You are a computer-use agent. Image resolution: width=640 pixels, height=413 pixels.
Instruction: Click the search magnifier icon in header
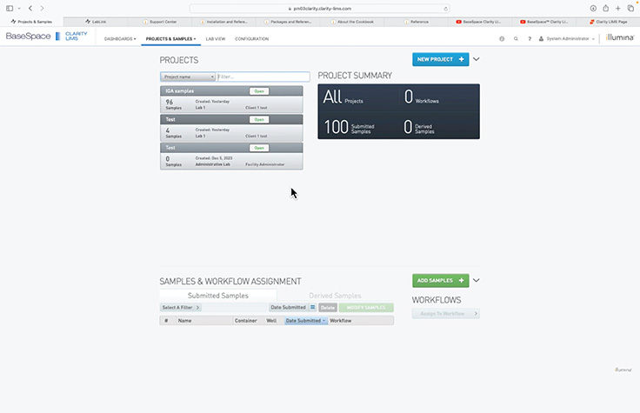(516, 39)
